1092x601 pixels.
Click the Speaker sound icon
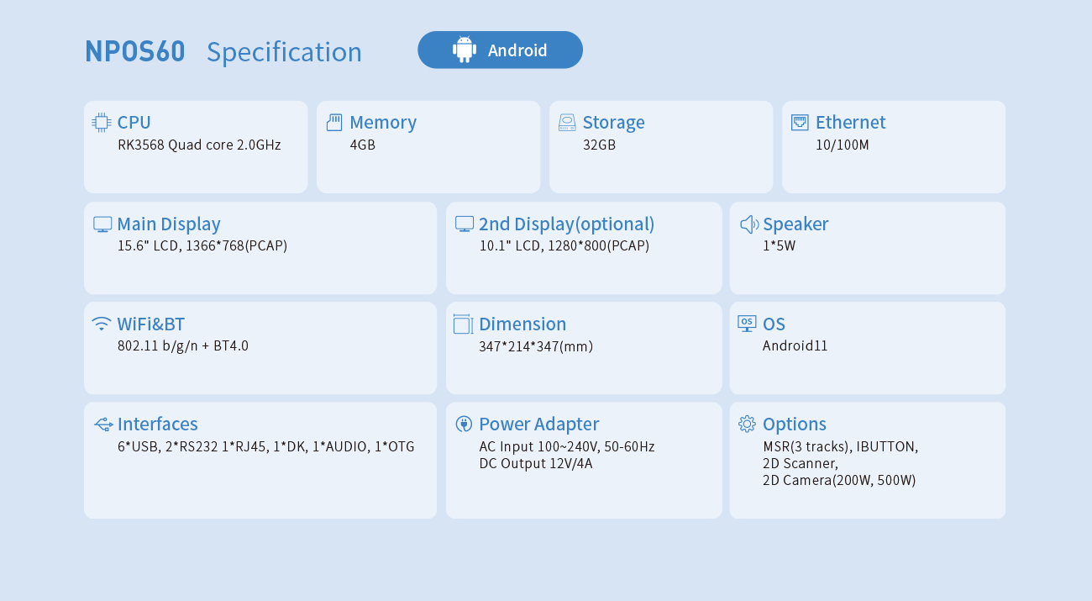[x=748, y=224]
